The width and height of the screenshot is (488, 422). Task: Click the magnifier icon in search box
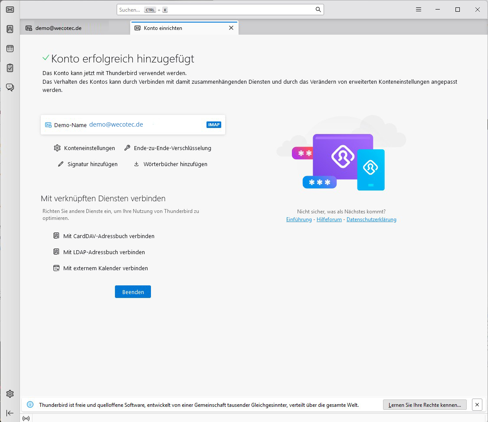pyautogui.click(x=318, y=10)
